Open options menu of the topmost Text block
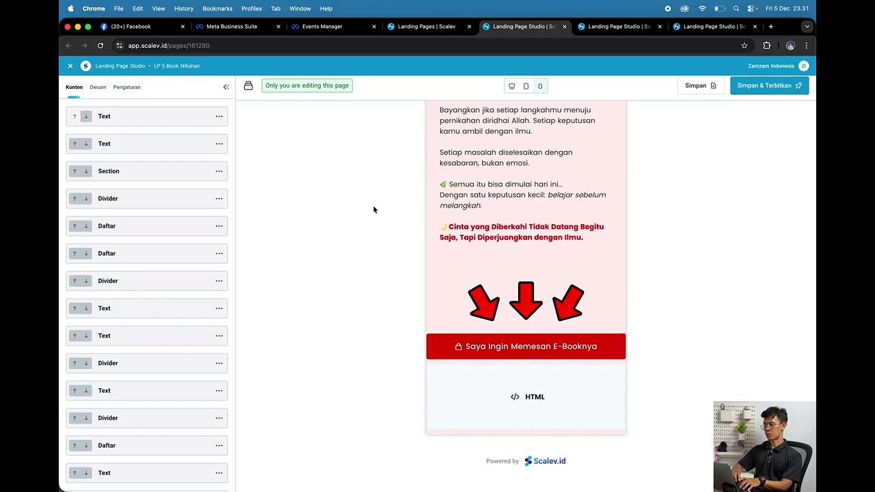875x492 pixels. (219, 116)
